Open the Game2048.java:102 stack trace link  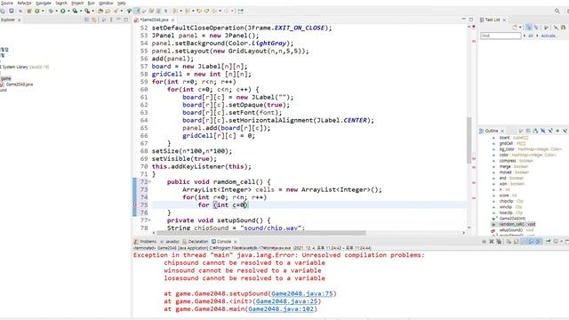click(281, 309)
